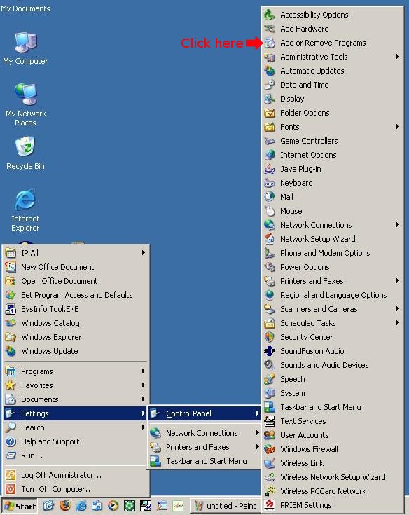The image size is (409, 515).
Task: Click the Accessibility Options icon
Action: [270, 15]
